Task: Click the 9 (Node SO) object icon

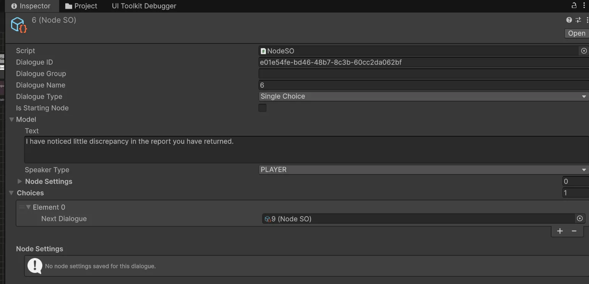Action: 267,218
